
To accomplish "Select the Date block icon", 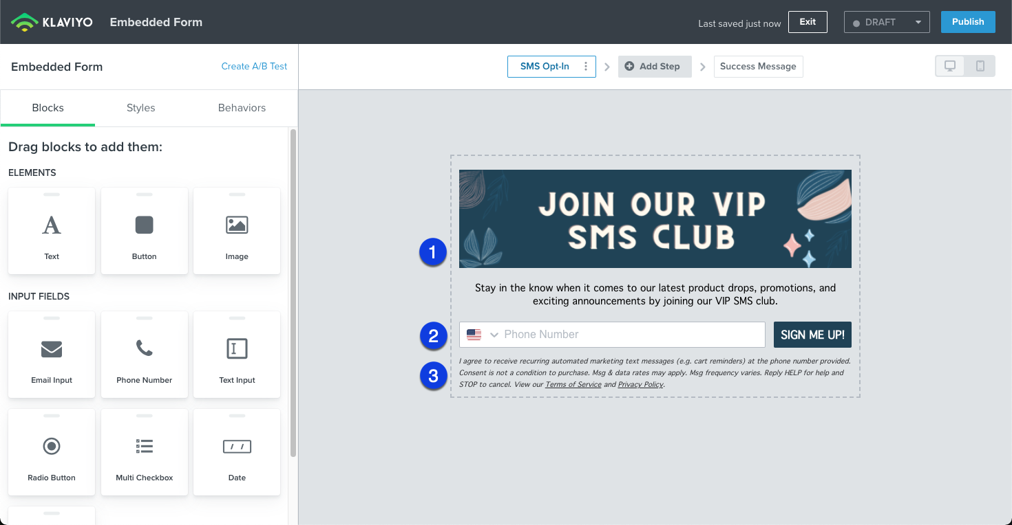I will pyautogui.click(x=237, y=447).
